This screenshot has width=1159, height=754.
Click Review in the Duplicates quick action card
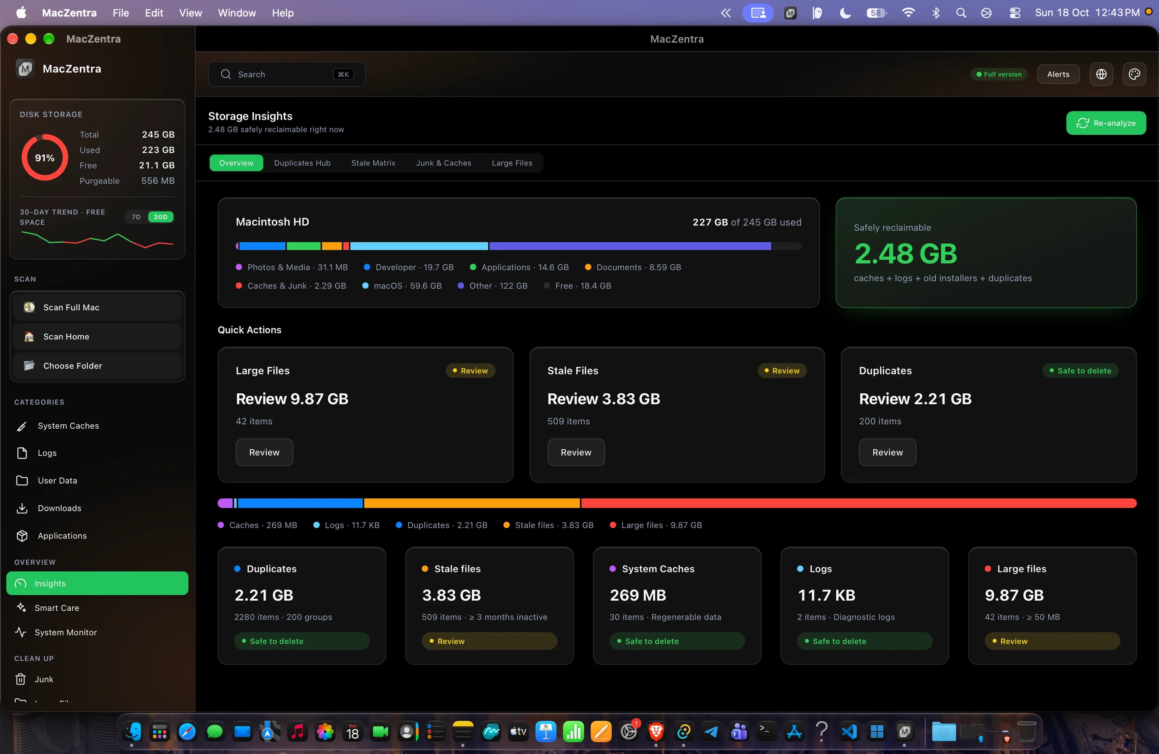887,452
